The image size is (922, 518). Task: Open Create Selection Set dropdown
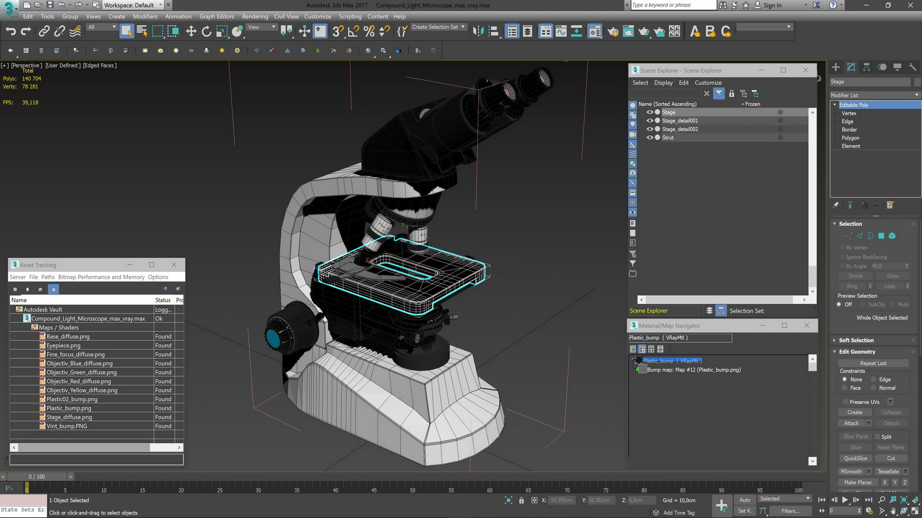coord(438,27)
